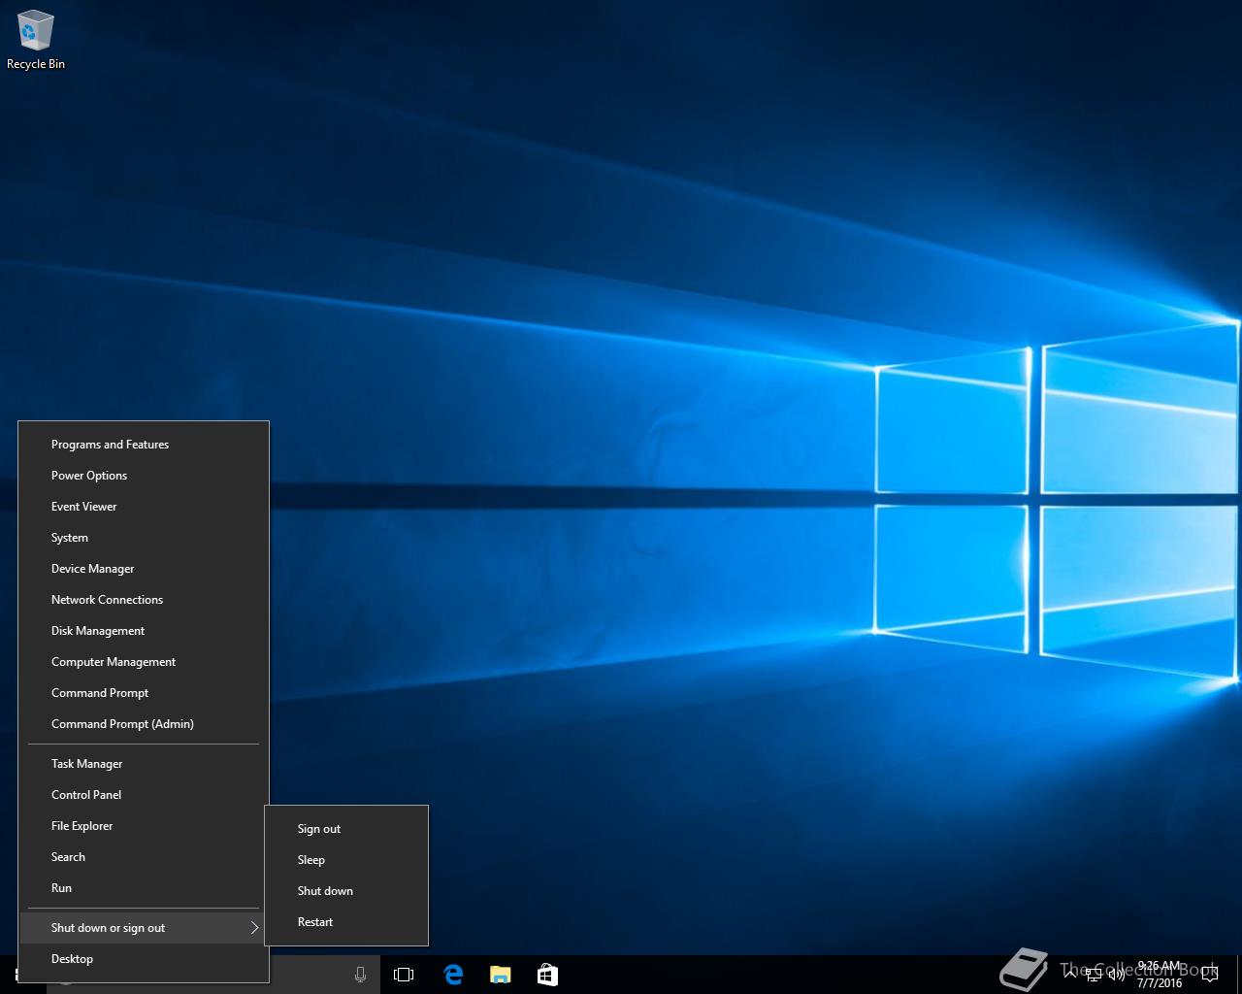The width and height of the screenshot is (1242, 994).
Task: Open the Windows Store taskbar icon
Action: point(547,975)
